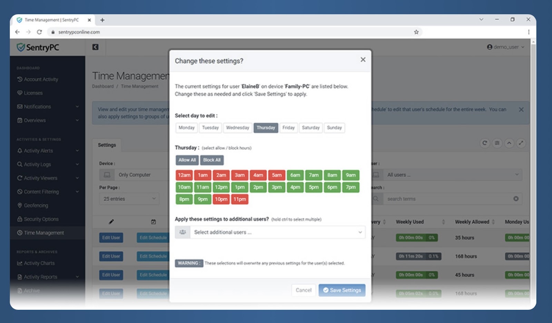Expand the Activity Logs sidebar menu

click(48, 165)
